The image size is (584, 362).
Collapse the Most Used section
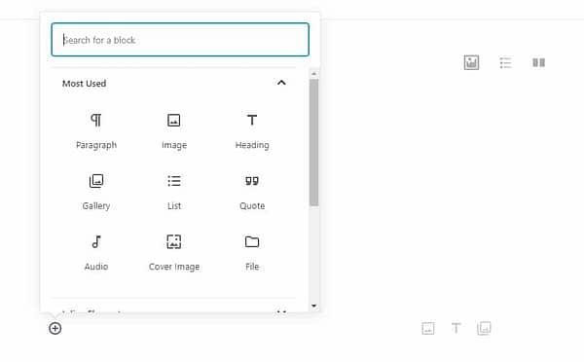[x=281, y=83]
